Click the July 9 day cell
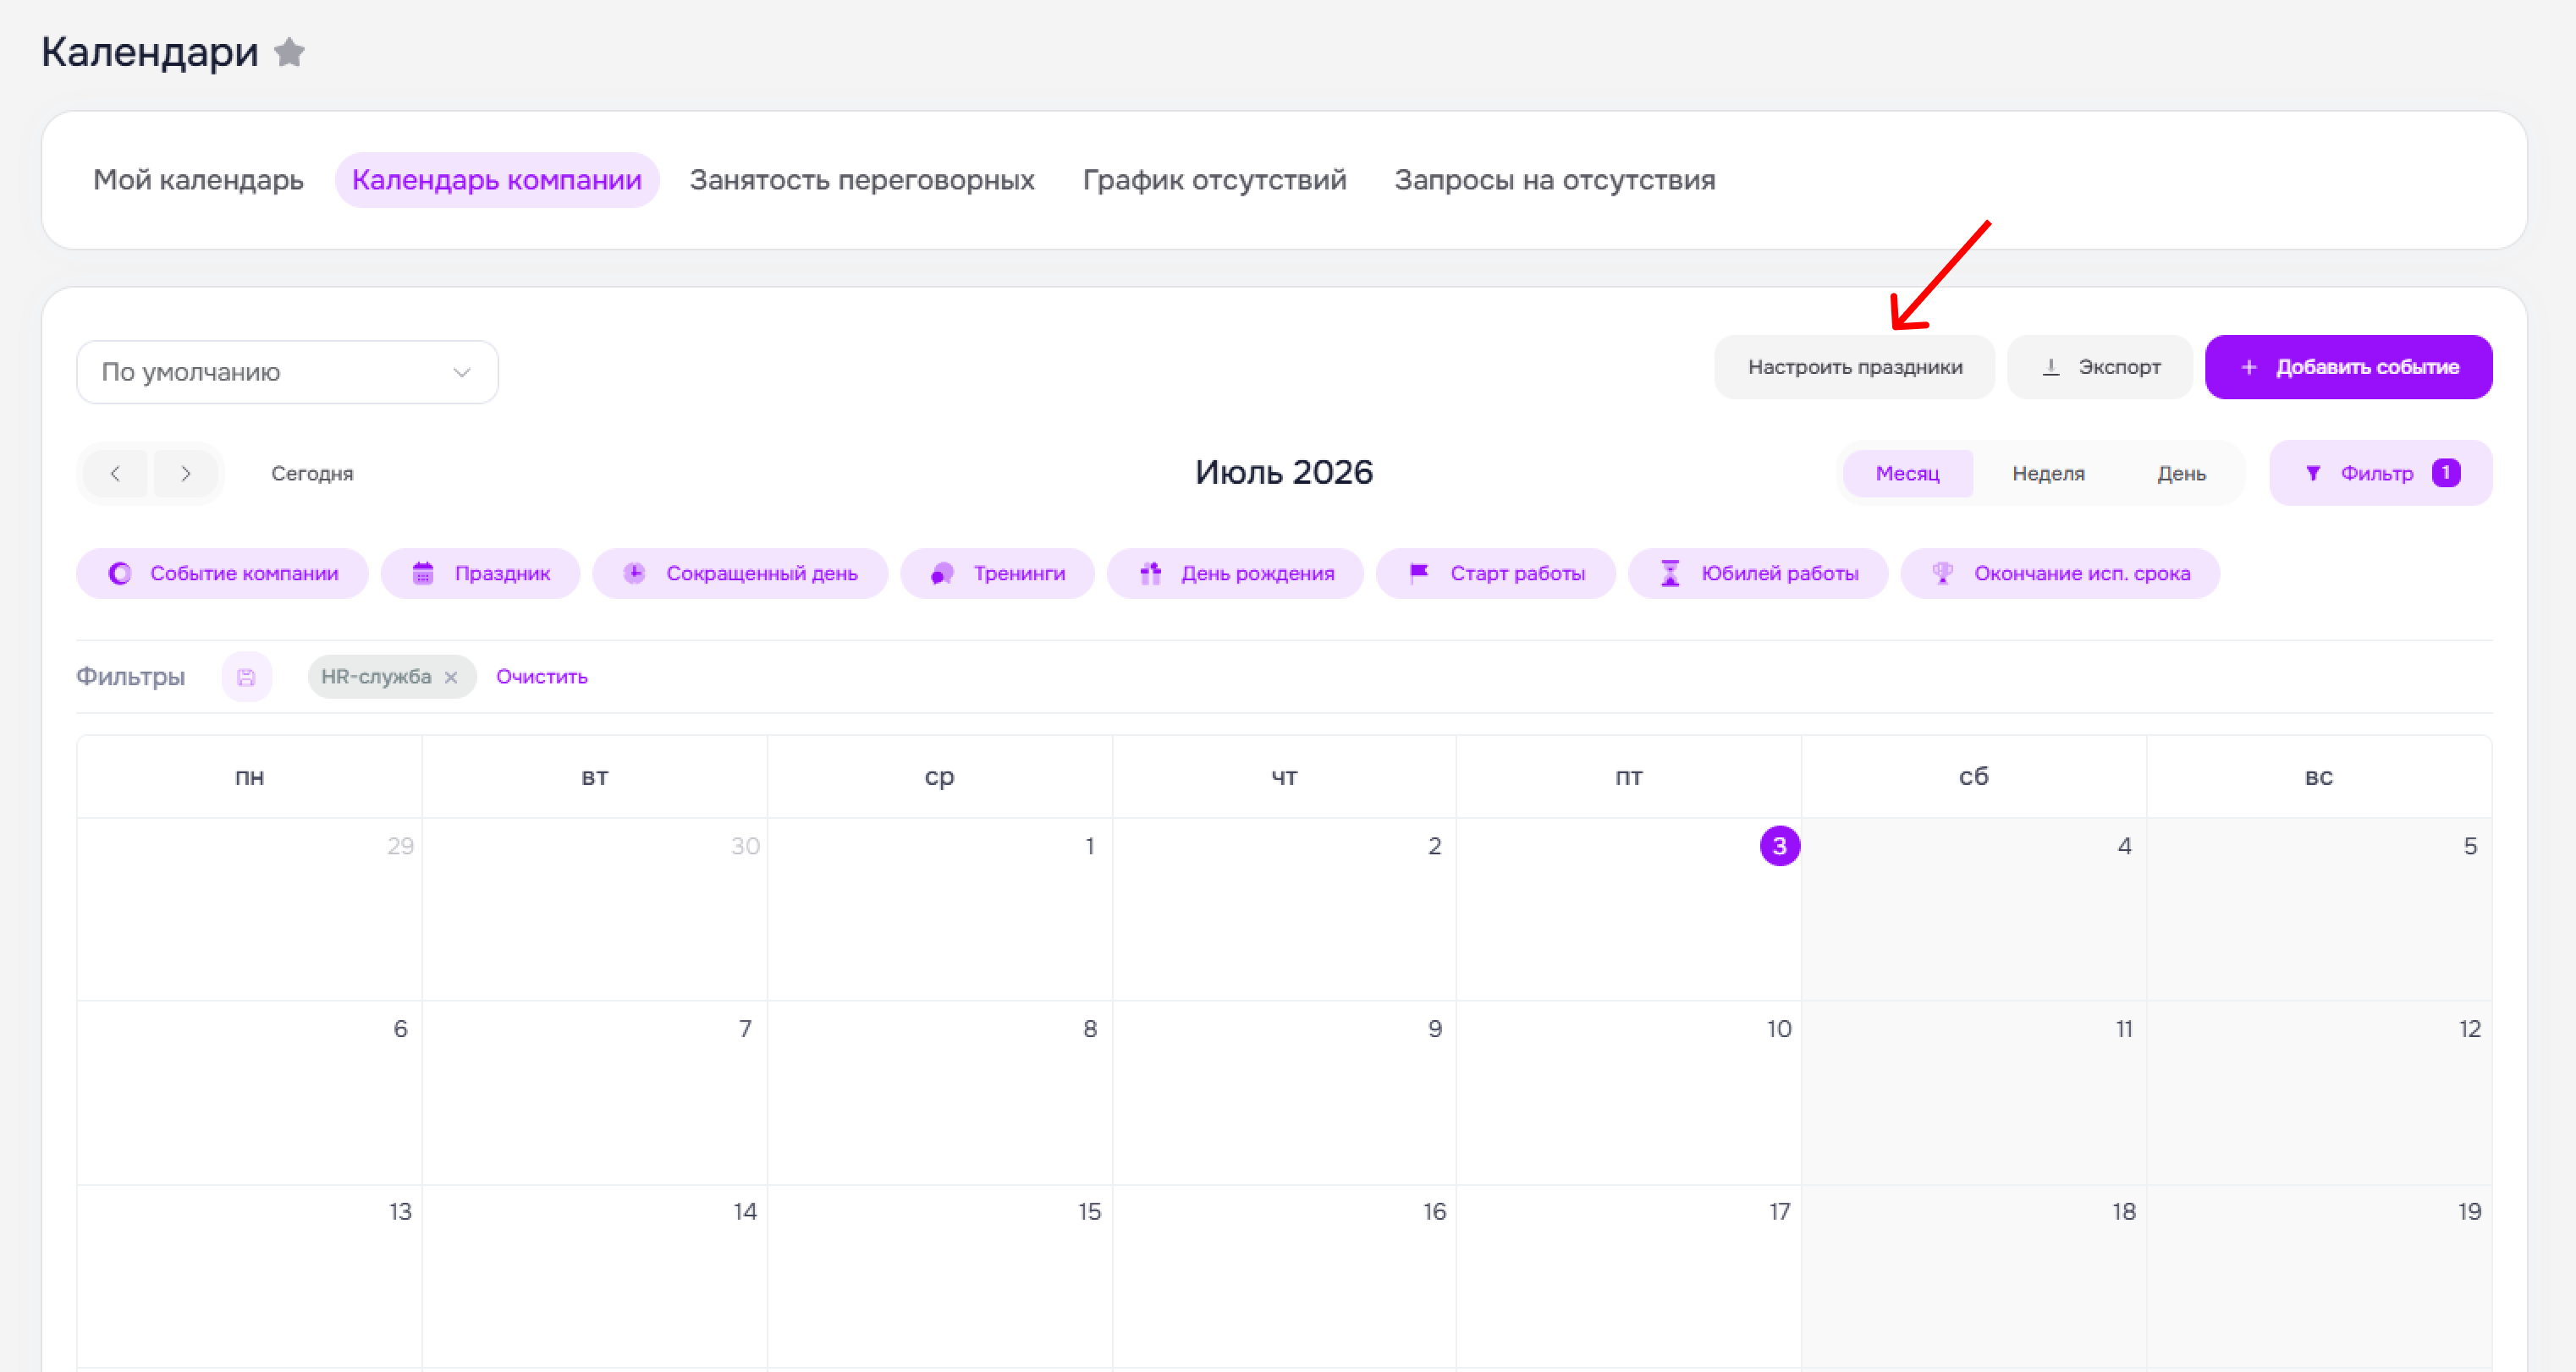Viewport: 2576px width, 1372px height. [x=1284, y=1093]
